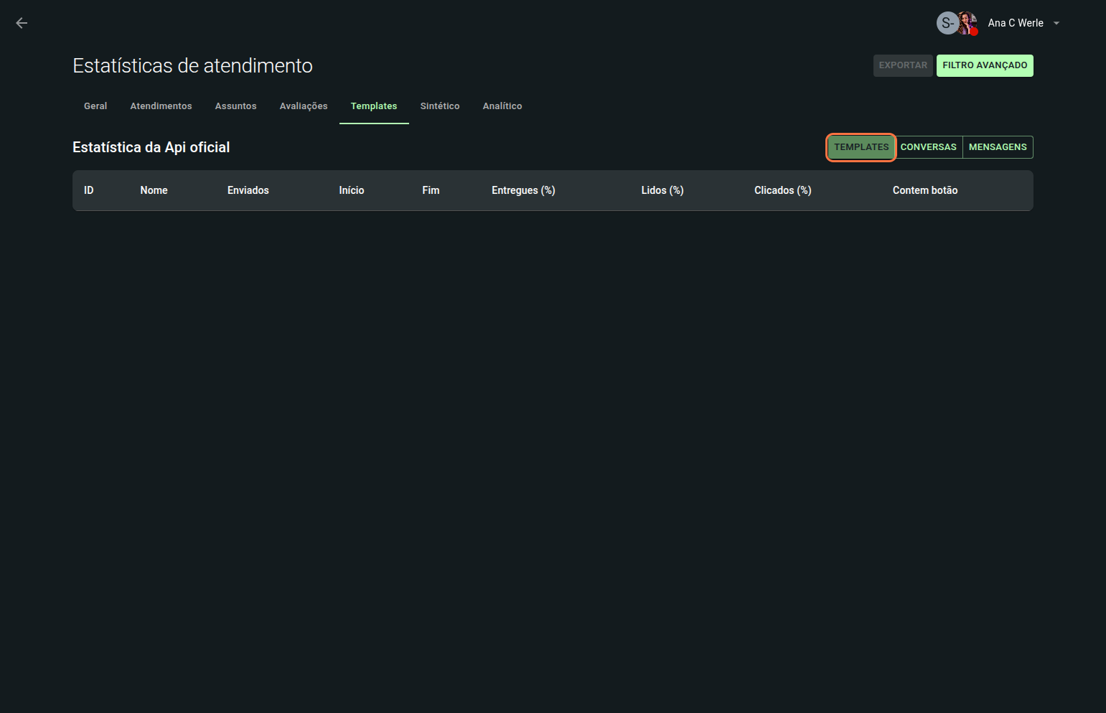This screenshot has height=713, width=1106.
Task: Click the Enviados column header
Action: [248, 190]
